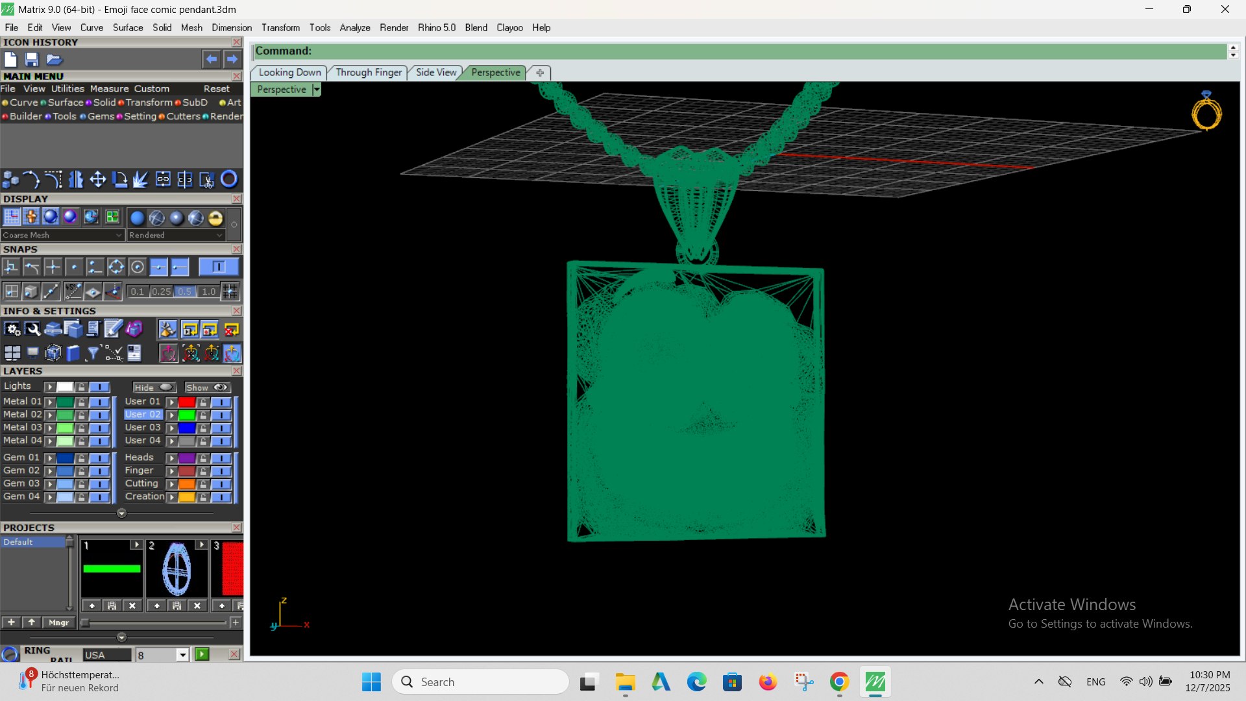Image resolution: width=1246 pixels, height=701 pixels.
Task: Click Reset in the Main Menu panel
Action: click(x=217, y=89)
